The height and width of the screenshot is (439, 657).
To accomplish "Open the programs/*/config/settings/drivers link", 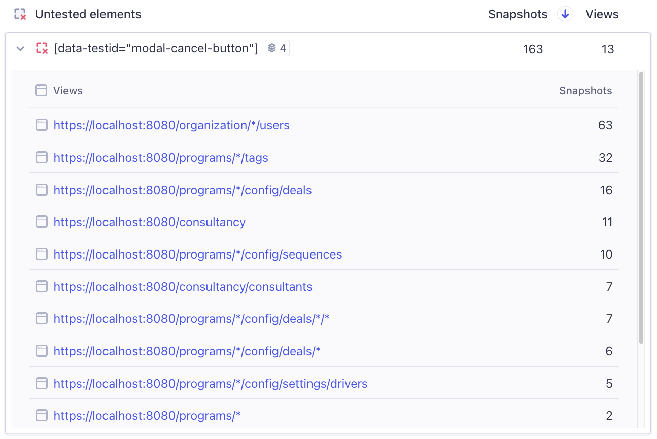I will click(210, 383).
